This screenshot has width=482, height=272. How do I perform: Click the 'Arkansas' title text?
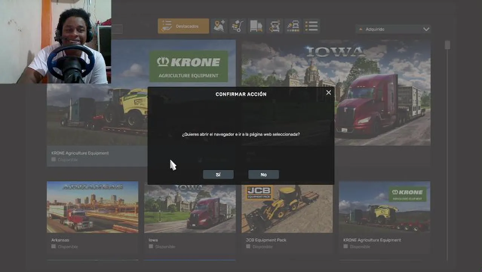(x=60, y=240)
